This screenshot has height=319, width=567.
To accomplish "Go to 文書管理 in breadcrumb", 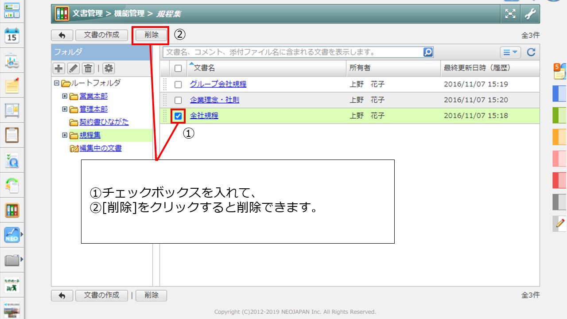I will [87, 14].
